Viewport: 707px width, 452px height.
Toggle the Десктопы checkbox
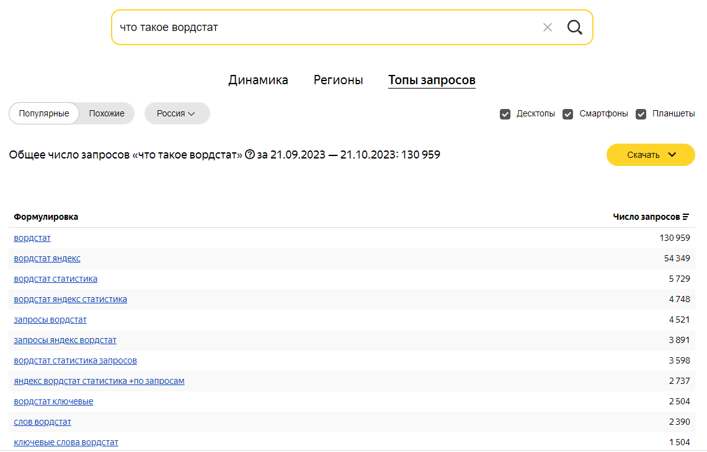click(x=505, y=114)
